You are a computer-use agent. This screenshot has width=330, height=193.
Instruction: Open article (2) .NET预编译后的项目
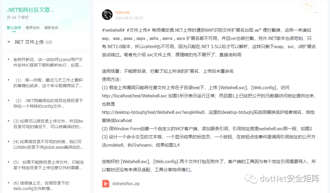48,103
